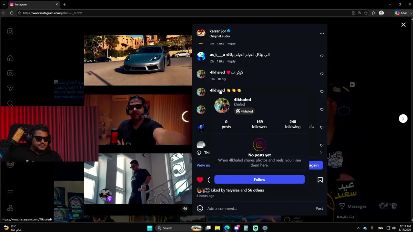Open the Windows Start menu

pos(150,228)
